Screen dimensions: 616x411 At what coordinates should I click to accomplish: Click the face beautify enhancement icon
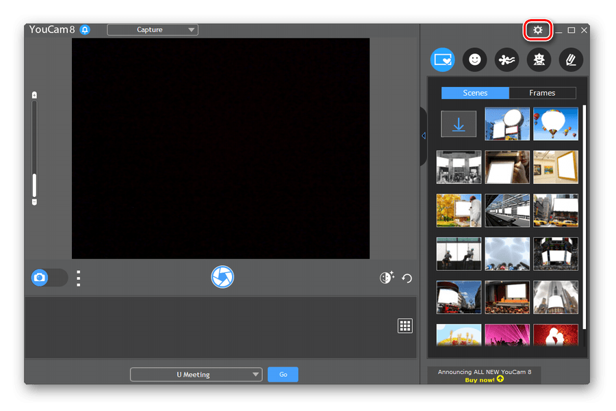point(387,278)
